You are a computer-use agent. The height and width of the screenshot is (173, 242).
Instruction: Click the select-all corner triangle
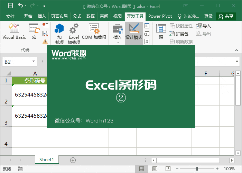click(x=9, y=73)
